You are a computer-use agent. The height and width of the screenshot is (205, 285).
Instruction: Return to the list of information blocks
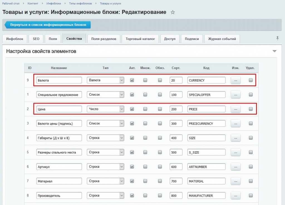[48, 25]
